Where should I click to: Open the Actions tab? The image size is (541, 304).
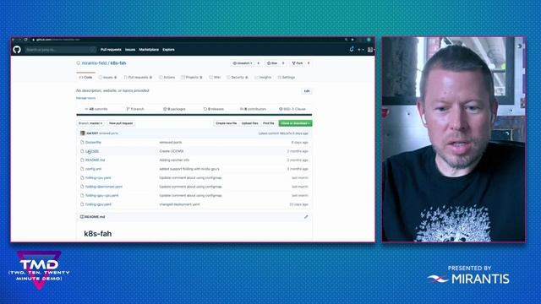167,77
